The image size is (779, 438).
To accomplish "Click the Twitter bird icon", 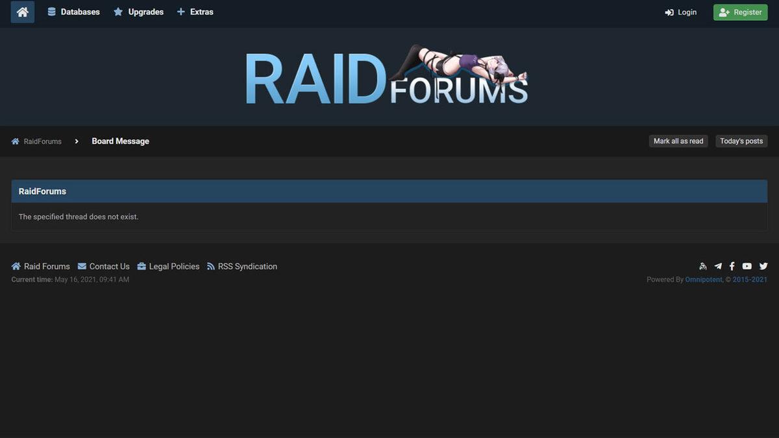I will pyautogui.click(x=763, y=265).
